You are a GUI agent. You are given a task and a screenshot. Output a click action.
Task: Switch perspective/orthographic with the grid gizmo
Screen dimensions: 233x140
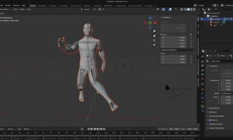tap(154, 45)
